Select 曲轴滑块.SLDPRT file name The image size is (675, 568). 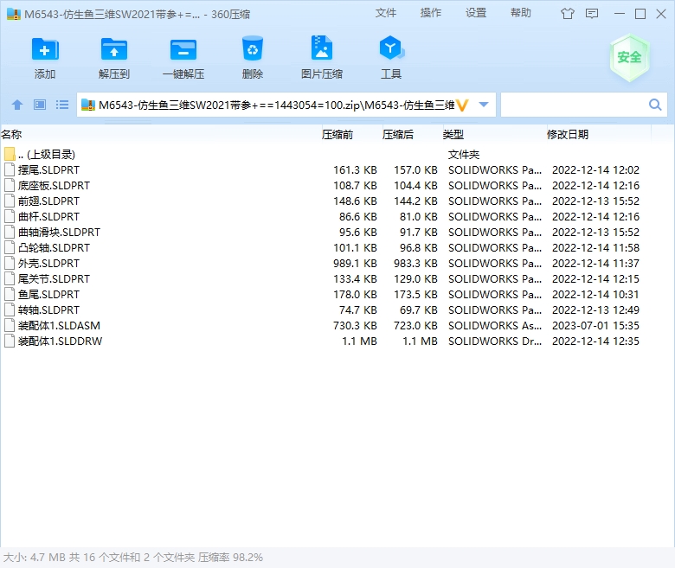click(59, 233)
